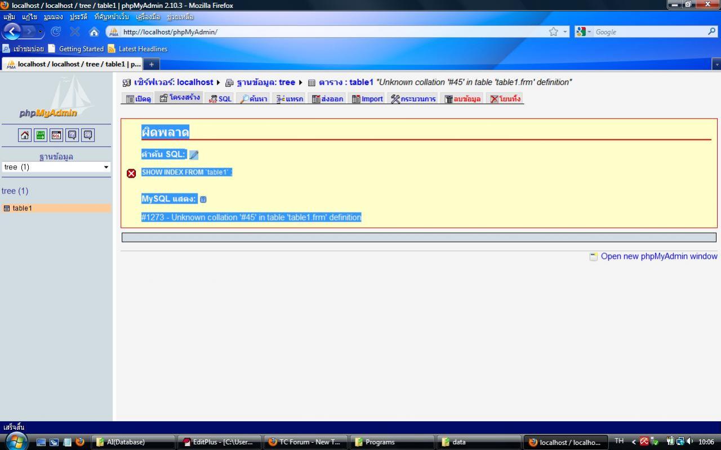Open the Google search engine icon selector

(x=582, y=32)
